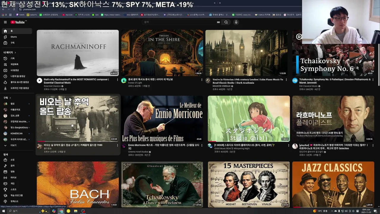Play the Jazz Classics thumbnail
380x214 pixels.
click(x=333, y=184)
